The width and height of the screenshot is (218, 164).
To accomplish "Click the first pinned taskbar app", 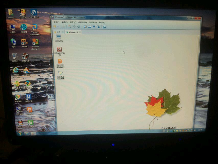I will [x=27, y=134].
